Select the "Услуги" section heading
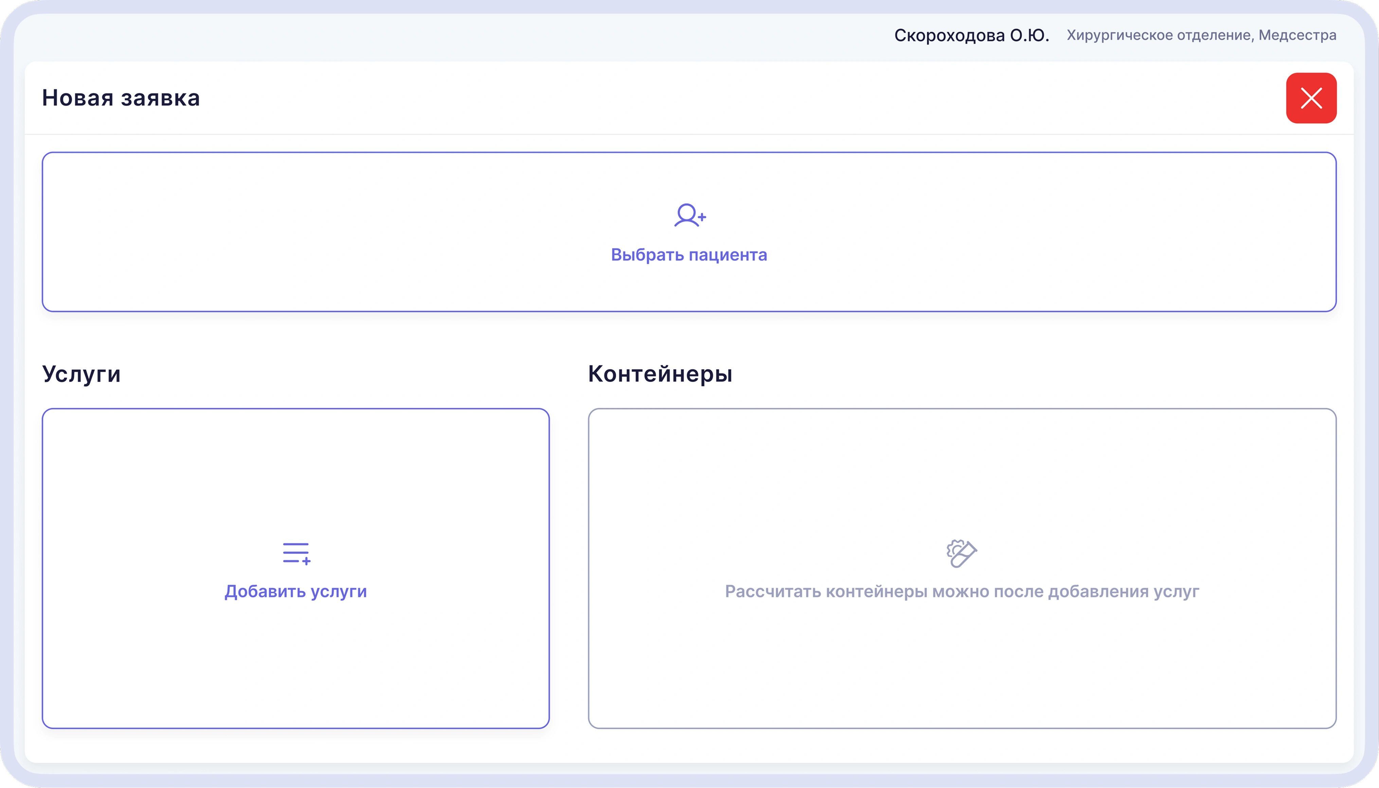The height and width of the screenshot is (788, 1379). click(x=82, y=374)
